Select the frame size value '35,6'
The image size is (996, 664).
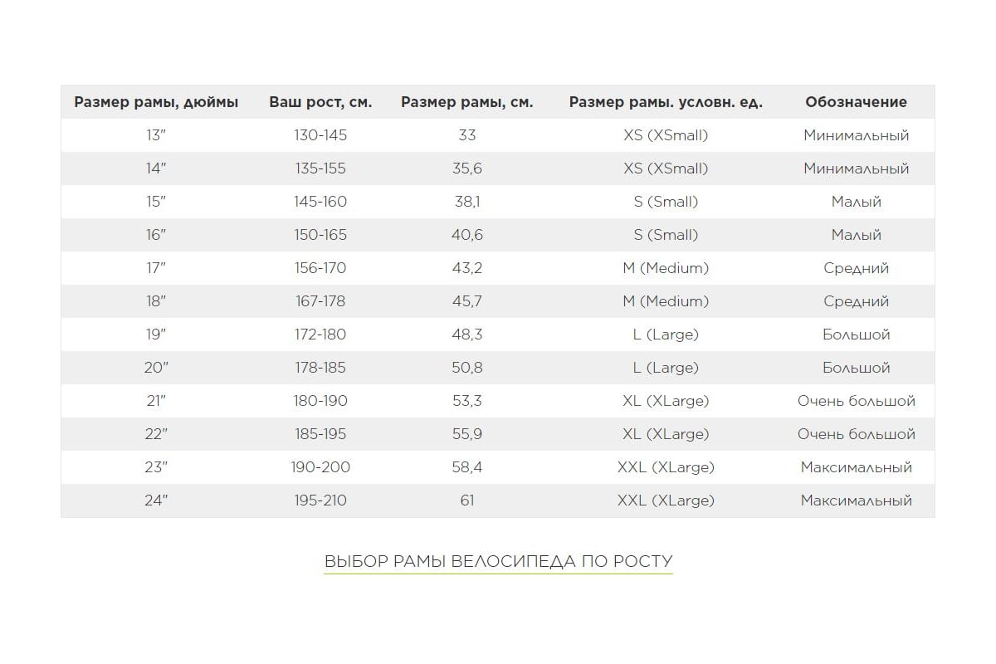point(466,168)
